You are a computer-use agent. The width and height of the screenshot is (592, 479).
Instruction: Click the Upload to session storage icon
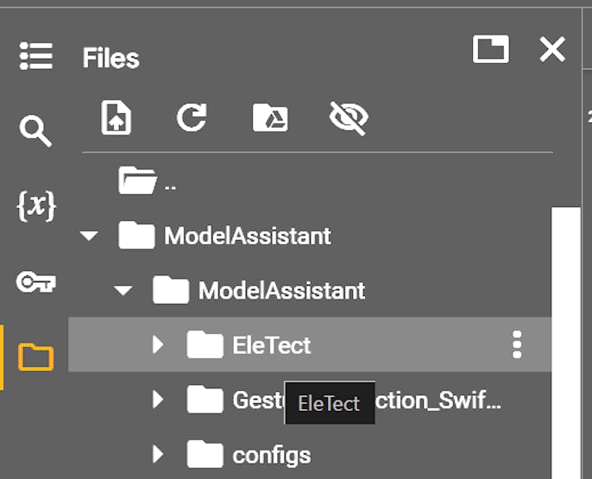[116, 117]
